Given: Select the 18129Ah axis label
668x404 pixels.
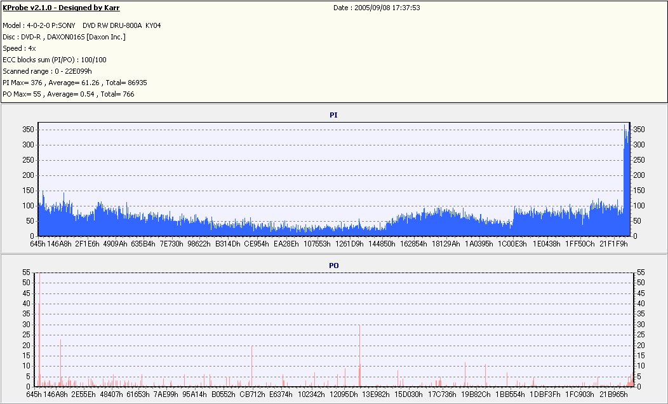Looking at the screenshot, I should click(446, 244).
